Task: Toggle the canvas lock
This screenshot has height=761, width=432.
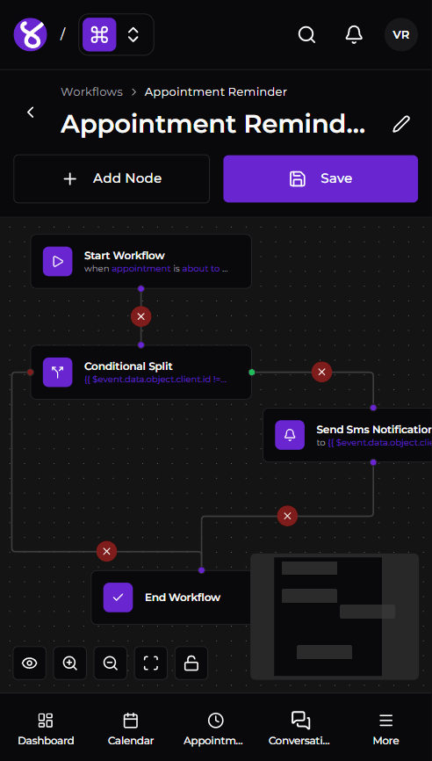Action: click(x=191, y=663)
